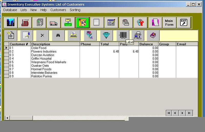This screenshot has height=132, width=205.
Task: Click the blank page toolbar icon
Action: (97, 23)
